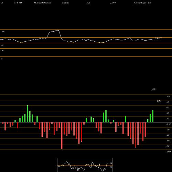Screen dimensions: 172x172
Task: Click the tallest green histogram bar
Action: tap(28, 114)
